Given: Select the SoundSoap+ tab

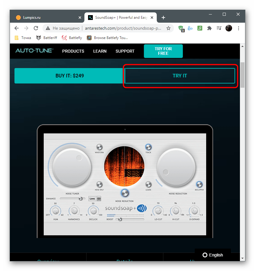Looking at the screenshot, I should coord(121,18).
